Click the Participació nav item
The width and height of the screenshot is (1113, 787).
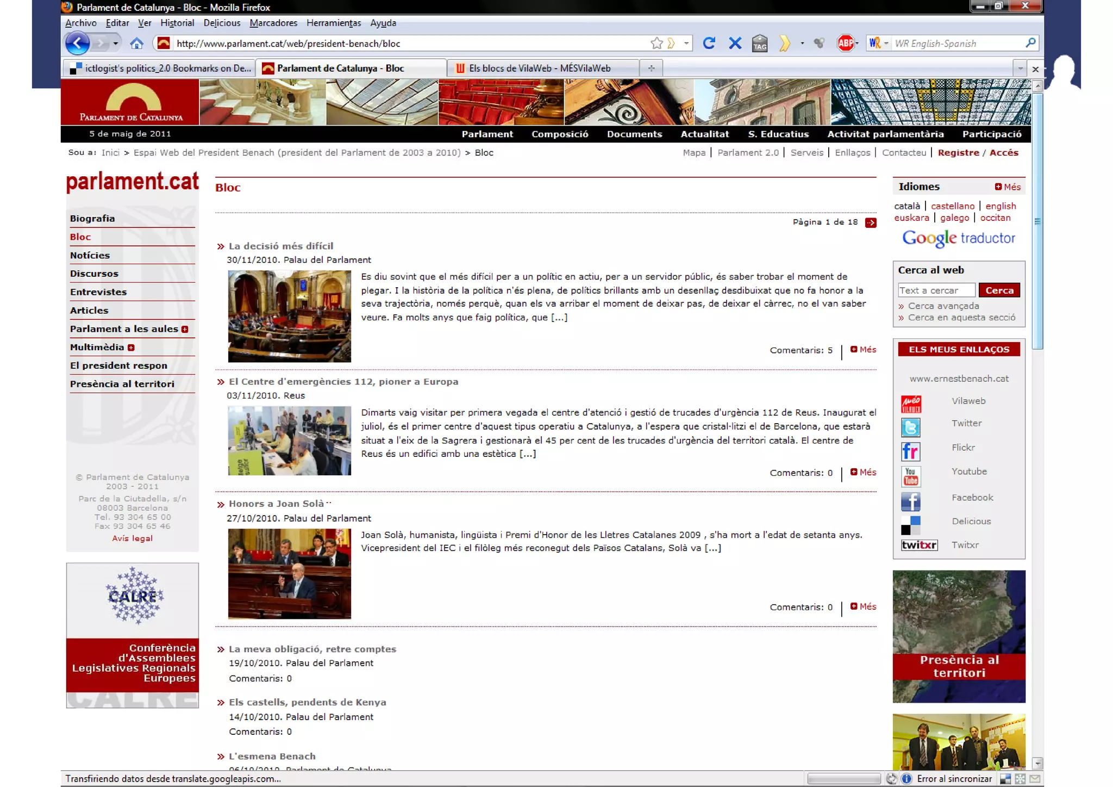coord(992,134)
